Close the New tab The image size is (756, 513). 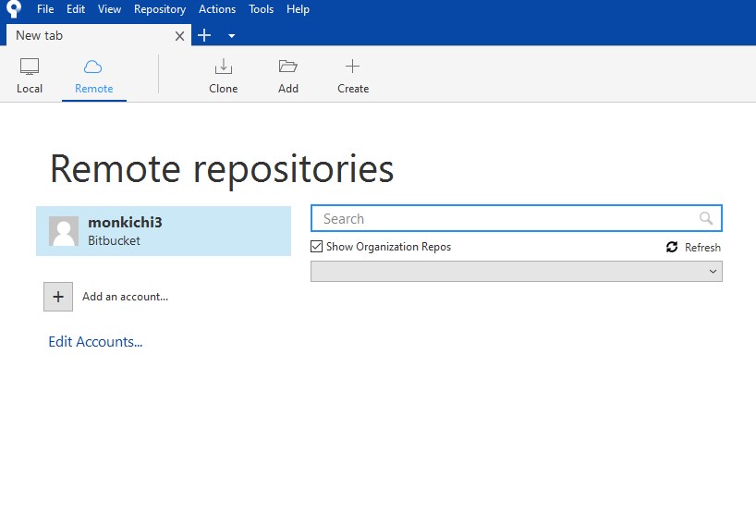(181, 36)
